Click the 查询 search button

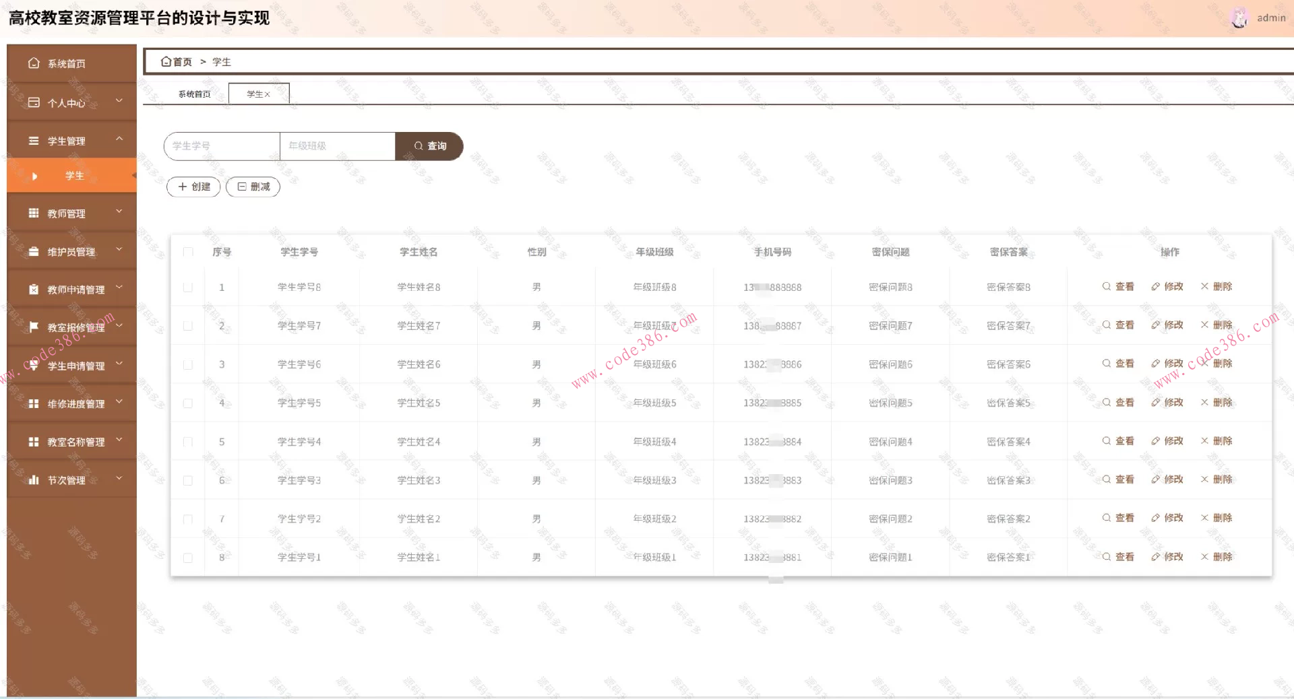[429, 146]
